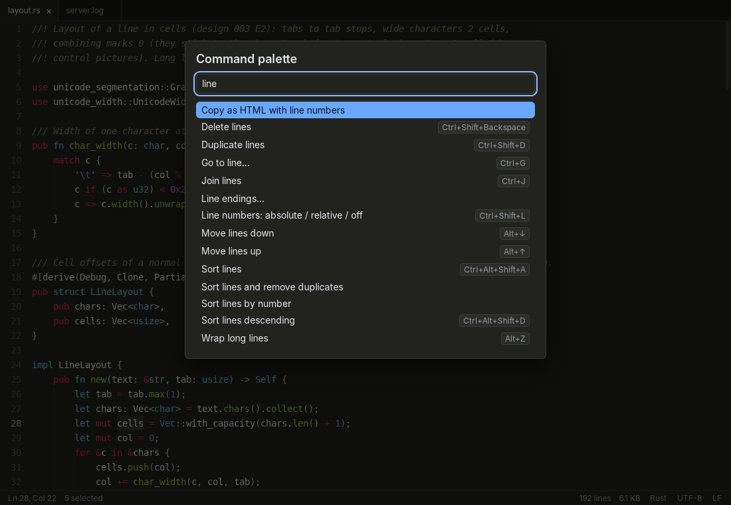Click the Alt+↑ shortcut badge
Image resolution: width=731 pixels, height=505 pixels.
[x=514, y=252]
